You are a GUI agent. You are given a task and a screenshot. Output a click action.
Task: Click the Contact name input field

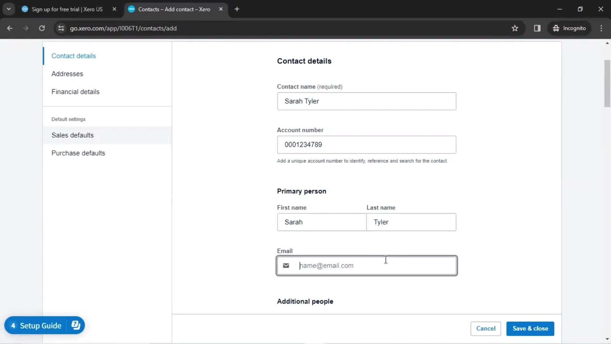(367, 101)
